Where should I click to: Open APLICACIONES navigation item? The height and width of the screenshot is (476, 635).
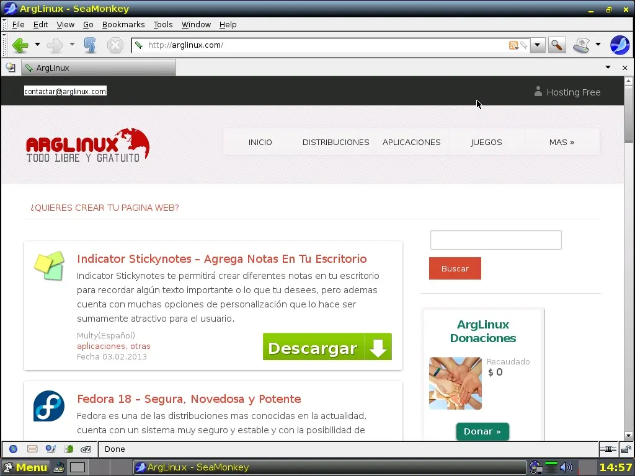[x=412, y=142]
